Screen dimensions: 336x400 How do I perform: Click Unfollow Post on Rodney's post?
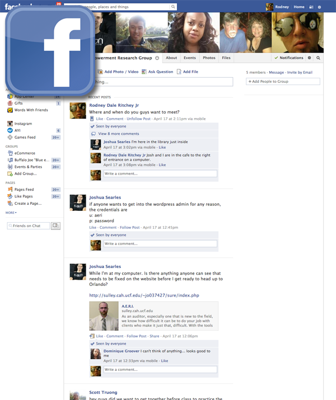[139, 119]
